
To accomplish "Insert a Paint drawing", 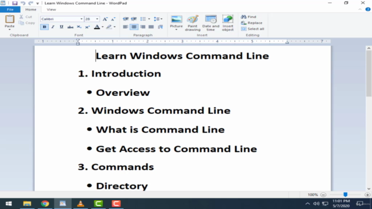I will click(192, 23).
